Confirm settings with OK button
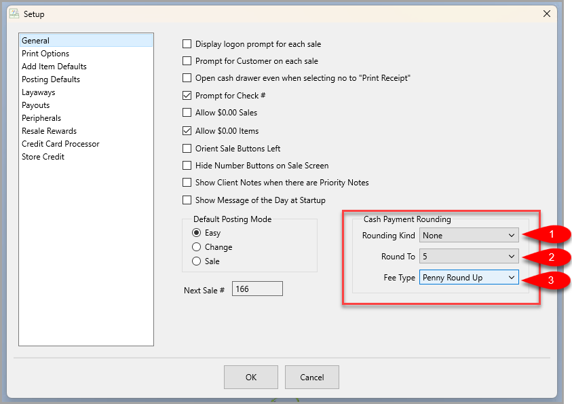The image size is (572, 404). 251,378
